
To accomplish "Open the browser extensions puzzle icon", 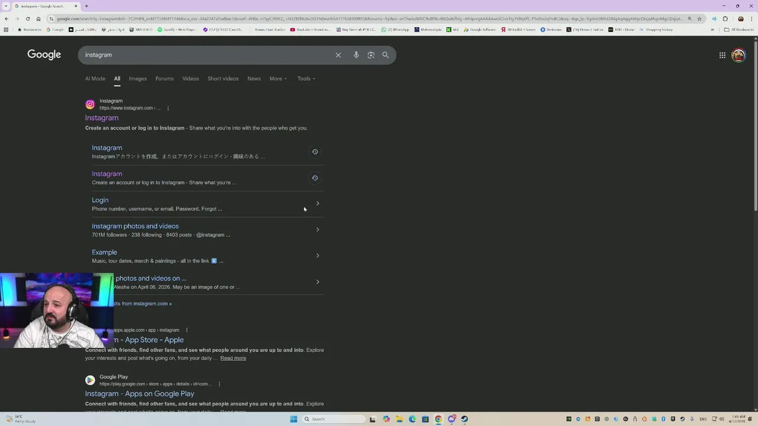I will [x=725, y=19].
